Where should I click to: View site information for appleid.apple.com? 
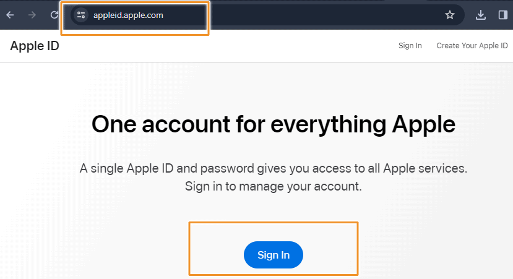tap(80, 15)
